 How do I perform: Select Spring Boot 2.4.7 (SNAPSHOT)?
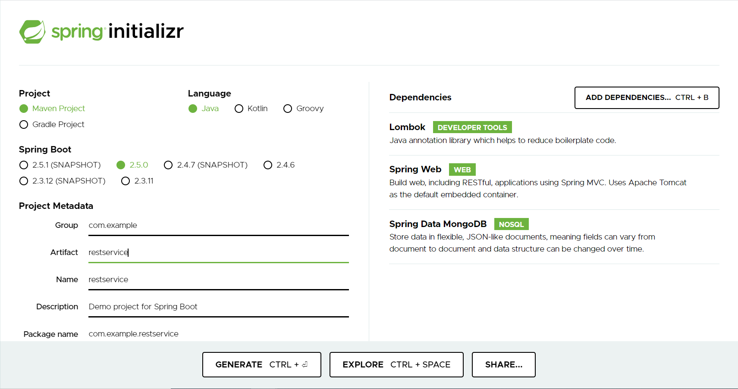coord(168,165)
